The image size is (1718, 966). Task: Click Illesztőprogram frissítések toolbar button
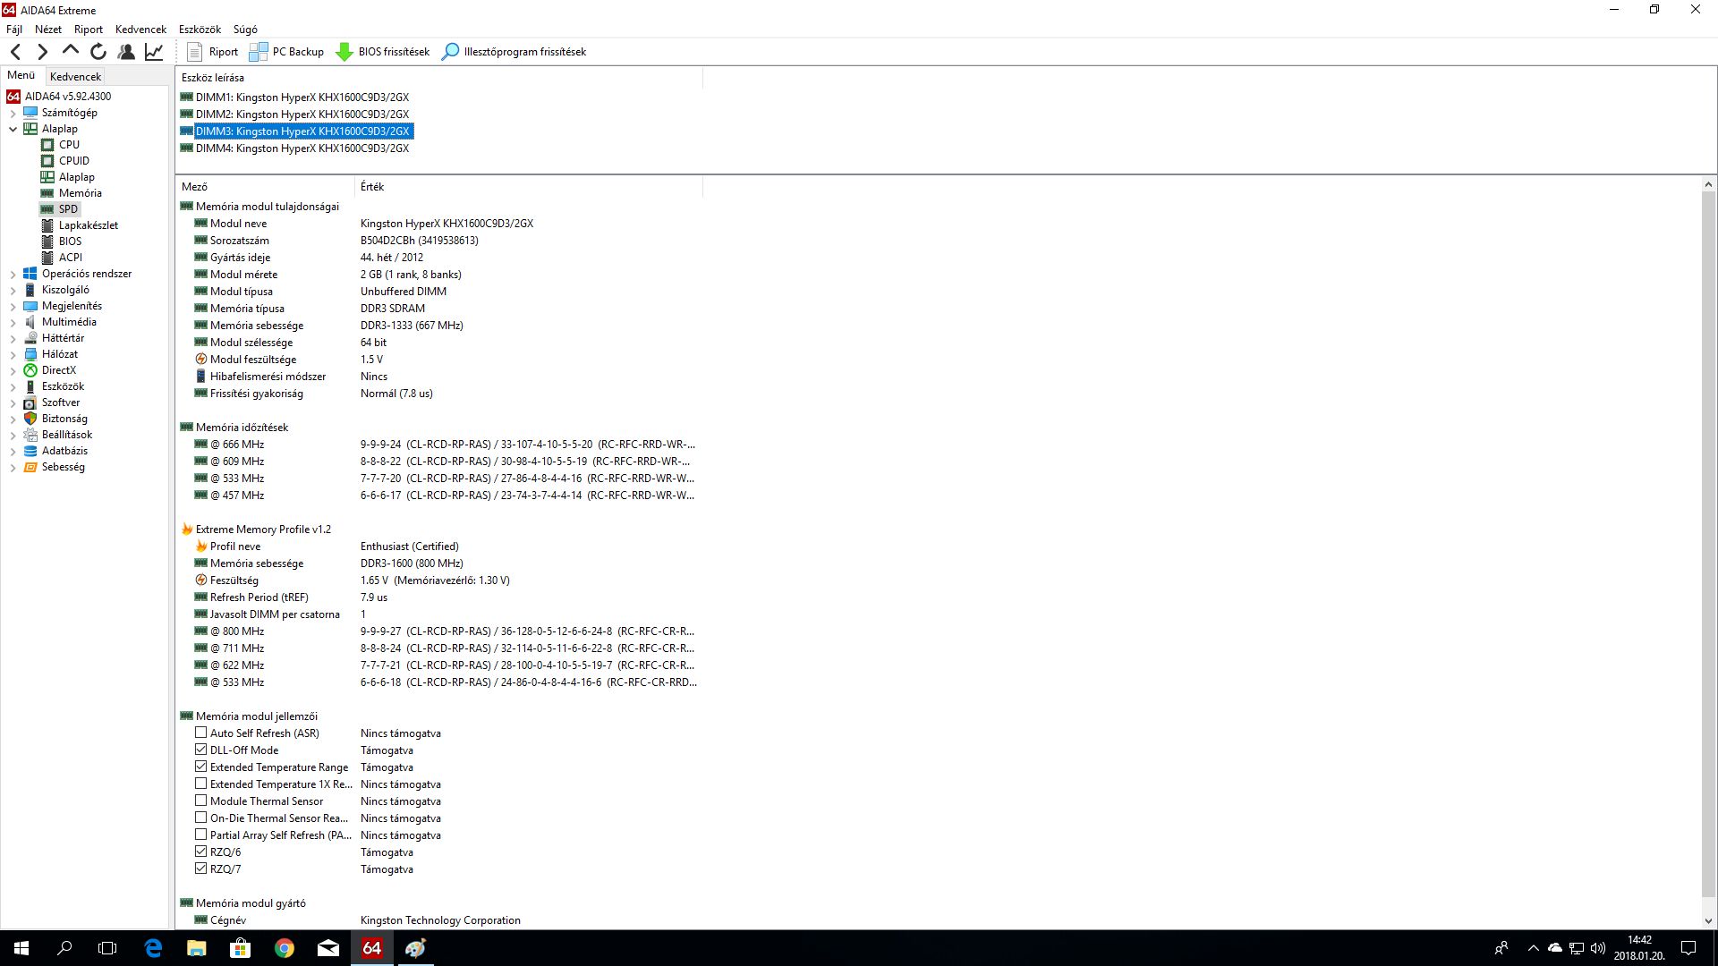515,52
